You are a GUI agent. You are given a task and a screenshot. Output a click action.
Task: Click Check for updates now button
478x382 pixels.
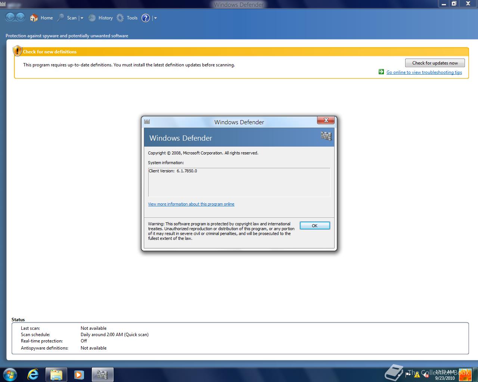(435, 63)
